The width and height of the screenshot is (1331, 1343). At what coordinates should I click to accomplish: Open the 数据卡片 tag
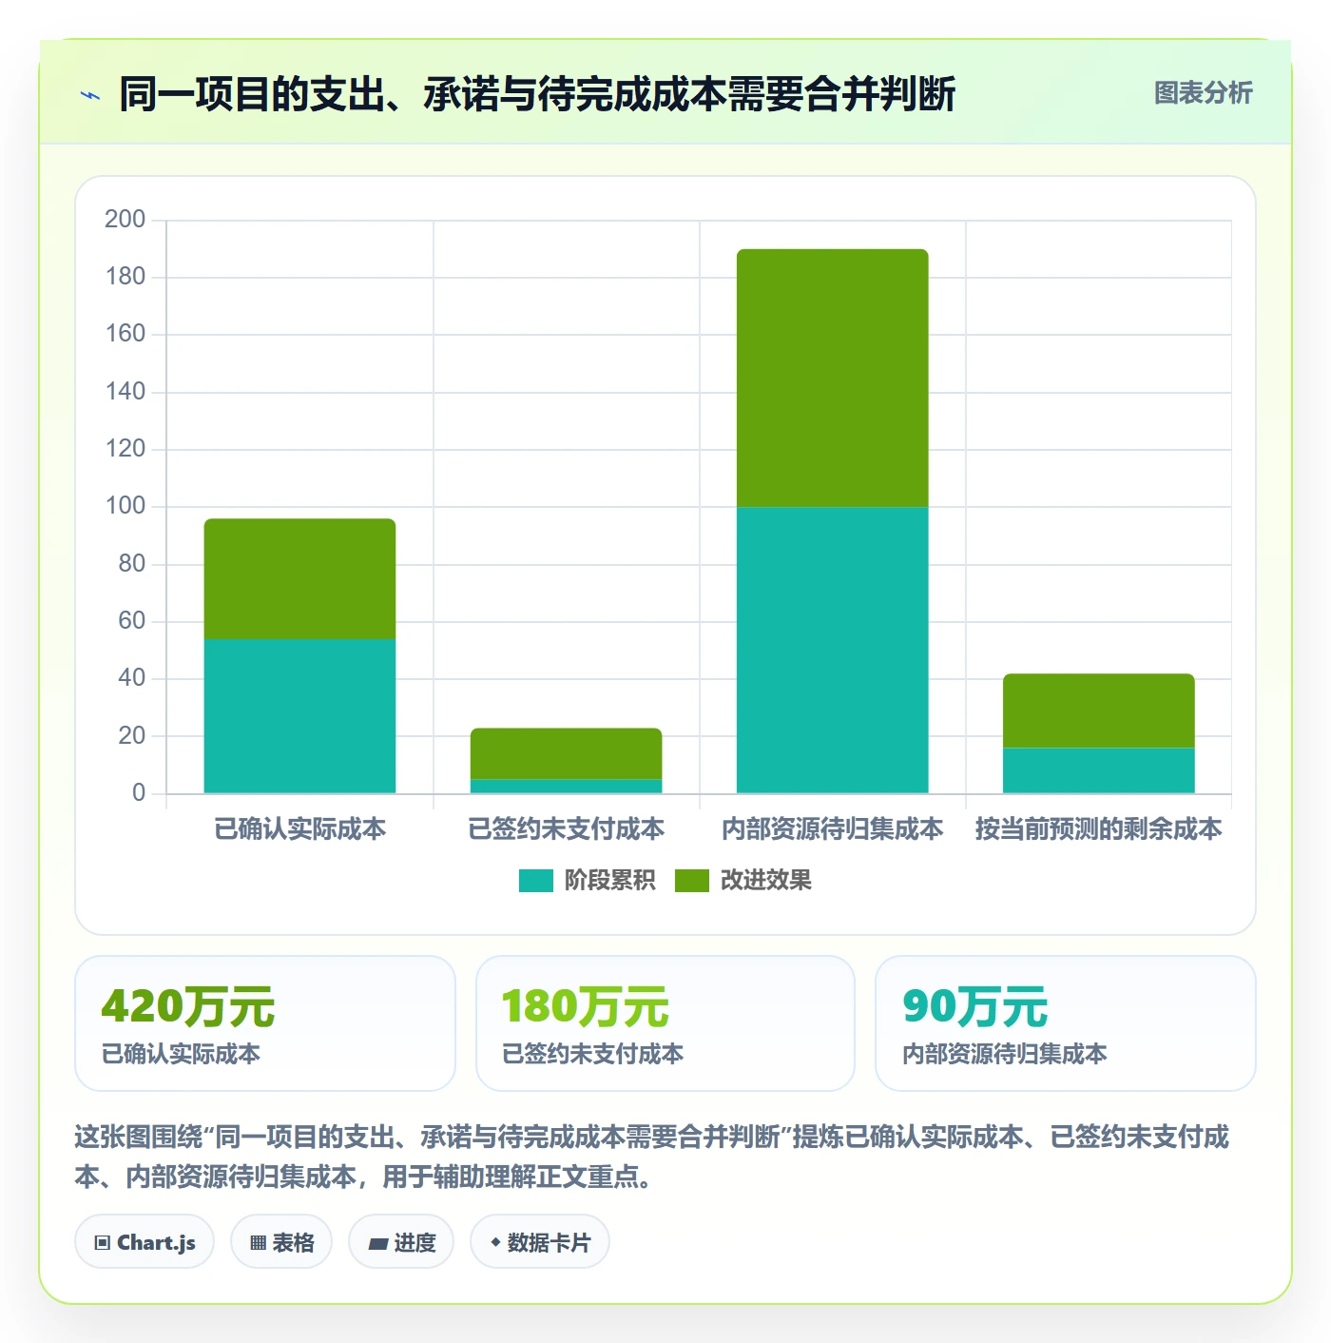click(540, 1242)
